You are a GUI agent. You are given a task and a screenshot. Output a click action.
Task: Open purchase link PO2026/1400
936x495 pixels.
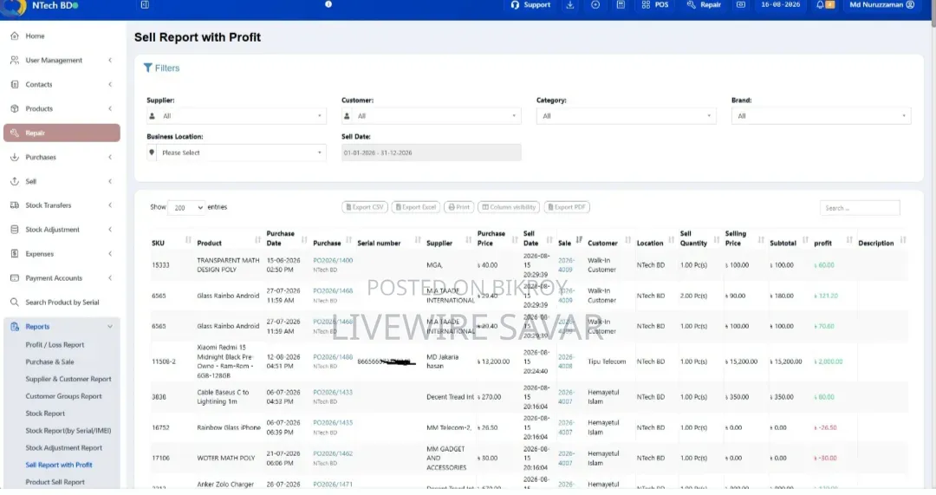pyautogui.click(x=333, y=261)
